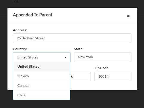
Task: Click the Appended To Parent title
Action: pos(33,15)
